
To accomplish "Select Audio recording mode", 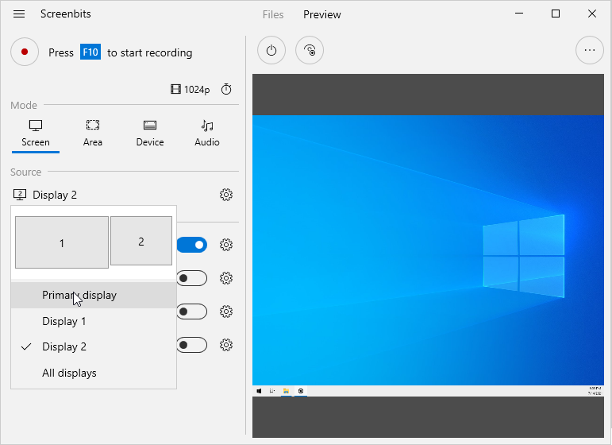I will click(207, 134).
